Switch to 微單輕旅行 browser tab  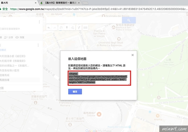(60, 3)
